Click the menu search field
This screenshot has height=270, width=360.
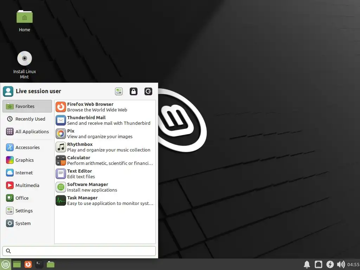pyautogui.click(x=79, y=251)
